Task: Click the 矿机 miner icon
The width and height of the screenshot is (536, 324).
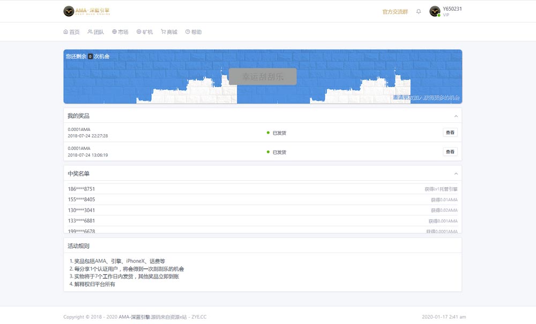Action: [139, 32]
